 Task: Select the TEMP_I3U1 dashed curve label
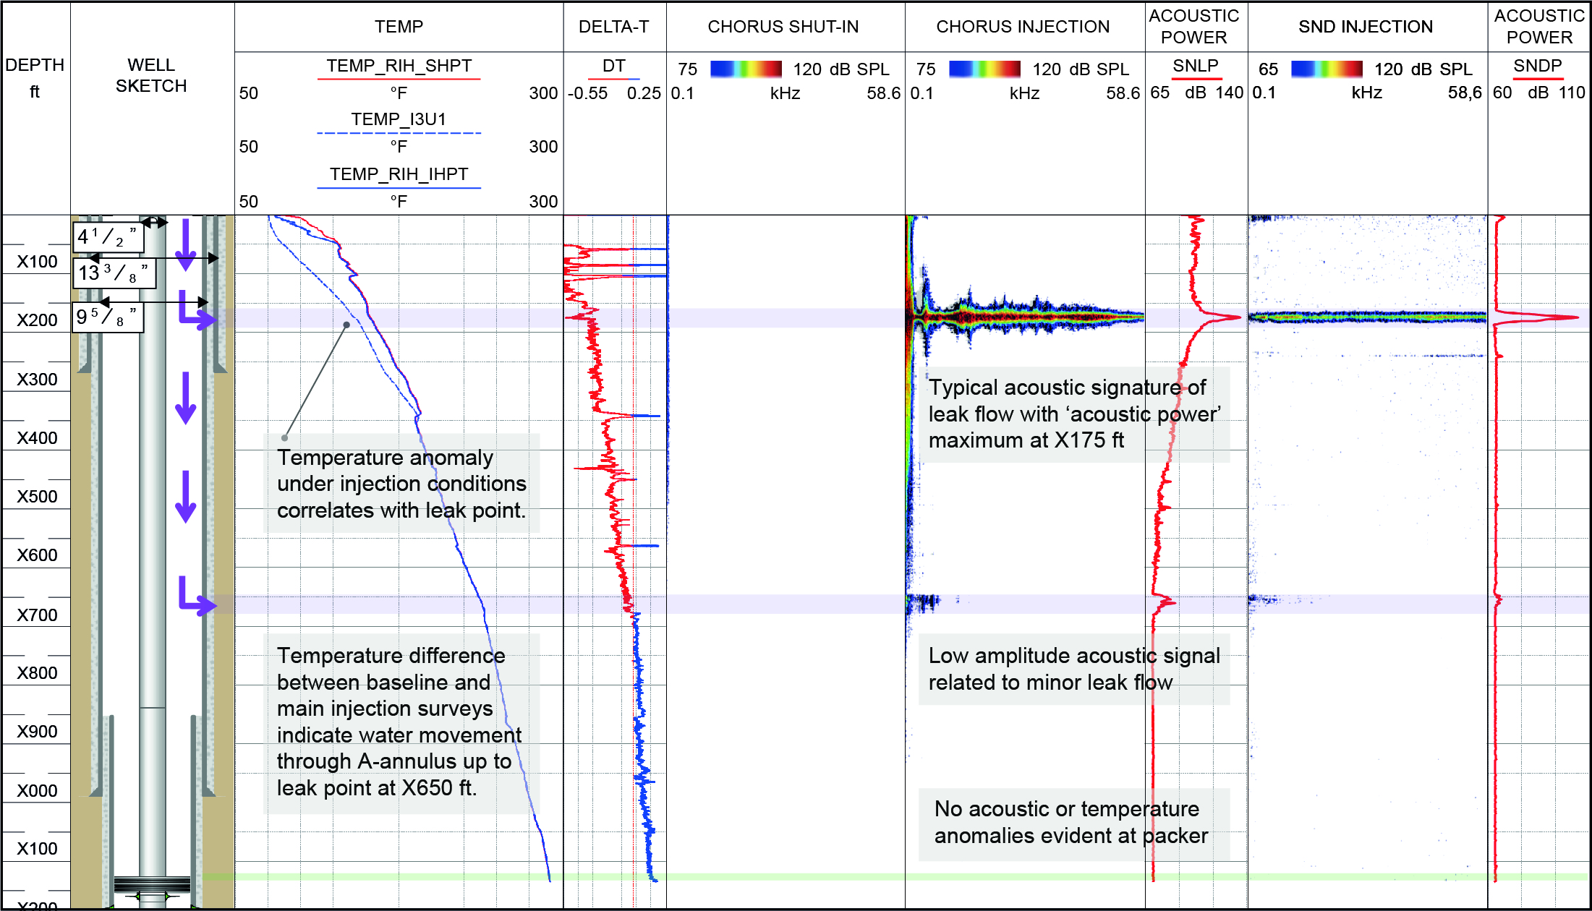[399, 119]
